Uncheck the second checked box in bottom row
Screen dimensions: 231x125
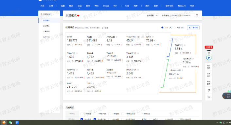pos(95,119)
